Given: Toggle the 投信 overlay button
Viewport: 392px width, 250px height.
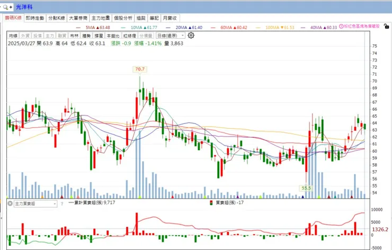Looking at the screenshot, I should tap(38, 35).
